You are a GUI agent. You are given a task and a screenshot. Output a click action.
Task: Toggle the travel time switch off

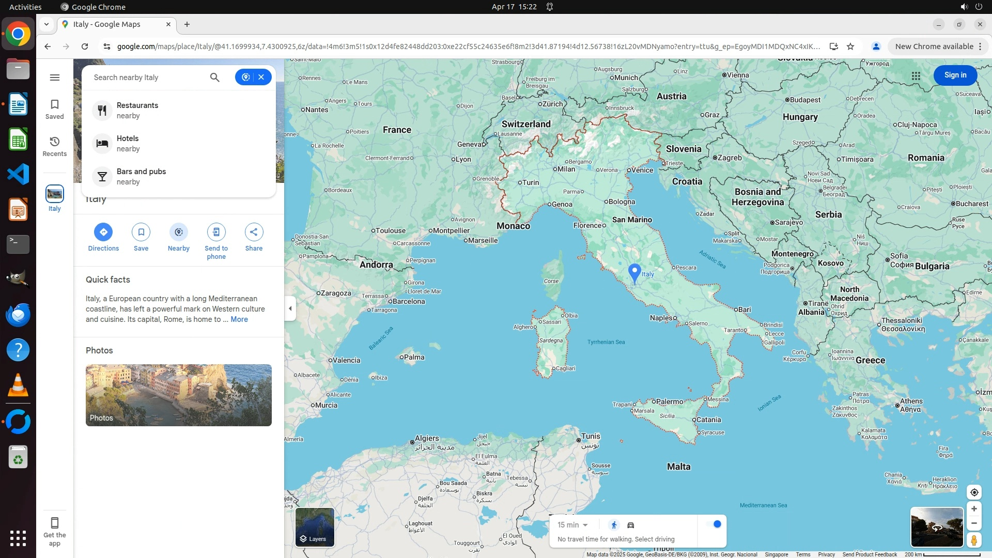tap(714, 524)
